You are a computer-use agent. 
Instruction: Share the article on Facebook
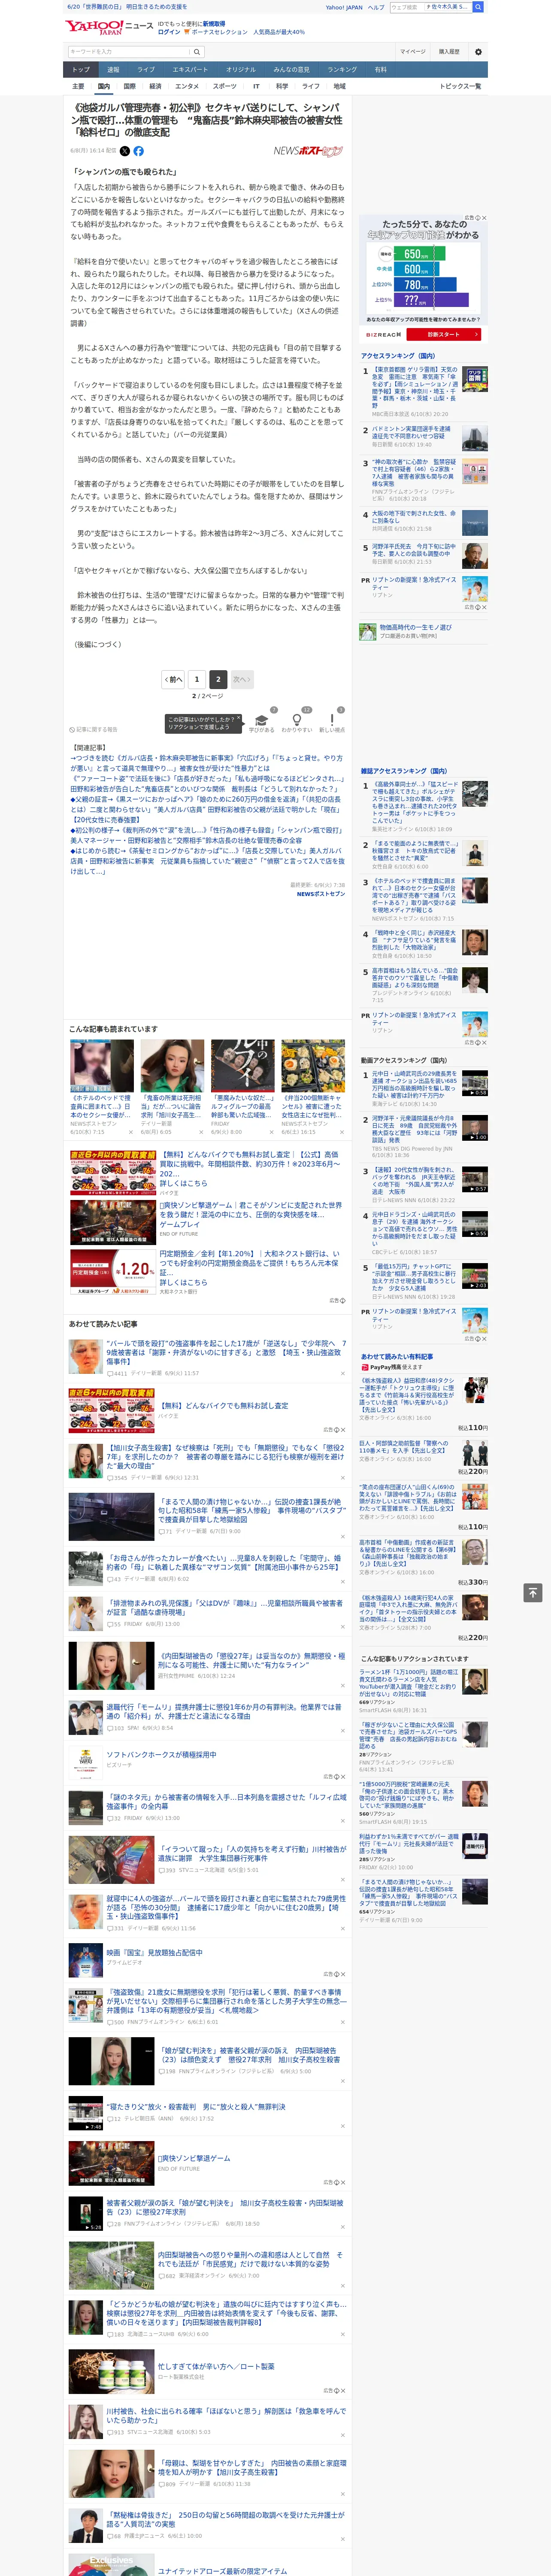[x=139, y=151]
